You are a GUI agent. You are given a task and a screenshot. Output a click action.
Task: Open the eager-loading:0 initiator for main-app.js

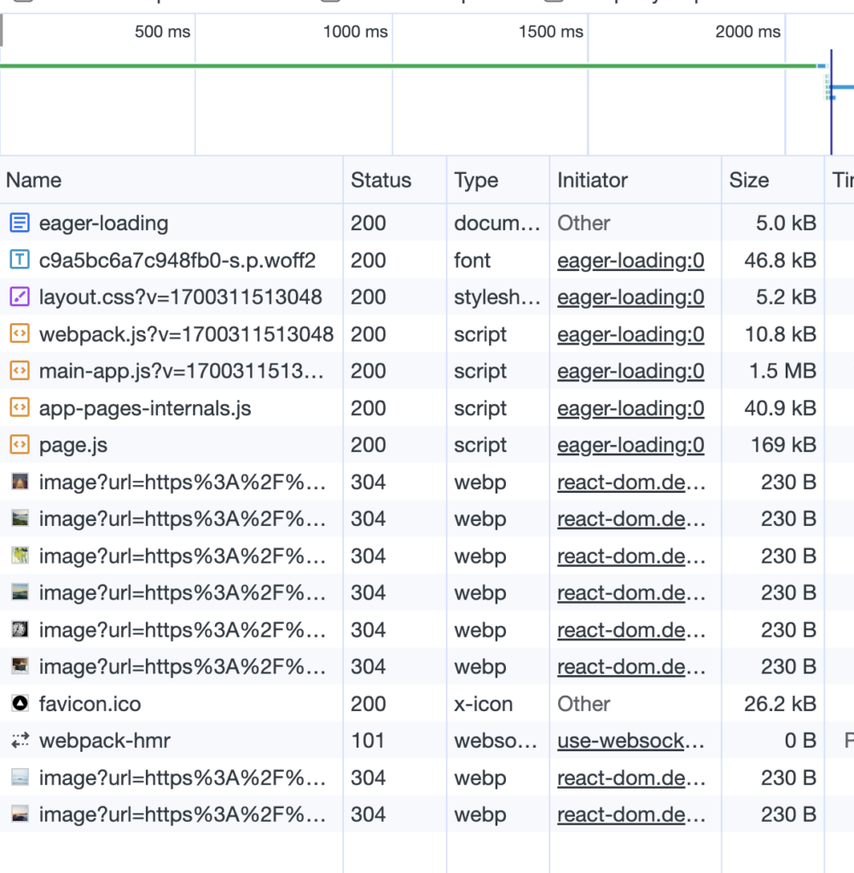coord(630,371)
